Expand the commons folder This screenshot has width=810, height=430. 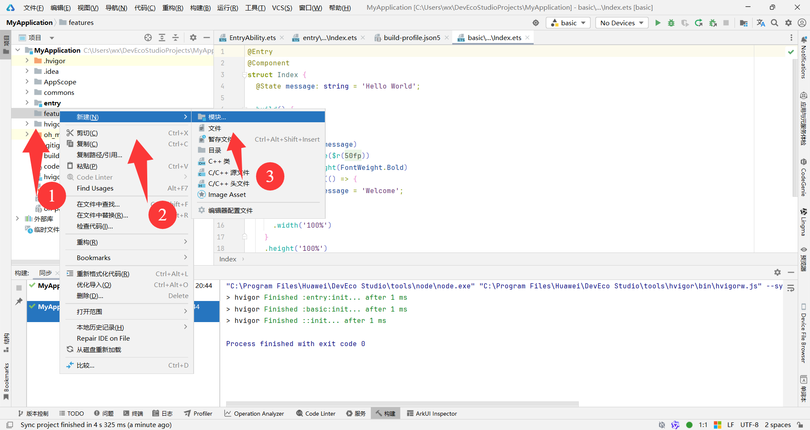coord(27,92)
